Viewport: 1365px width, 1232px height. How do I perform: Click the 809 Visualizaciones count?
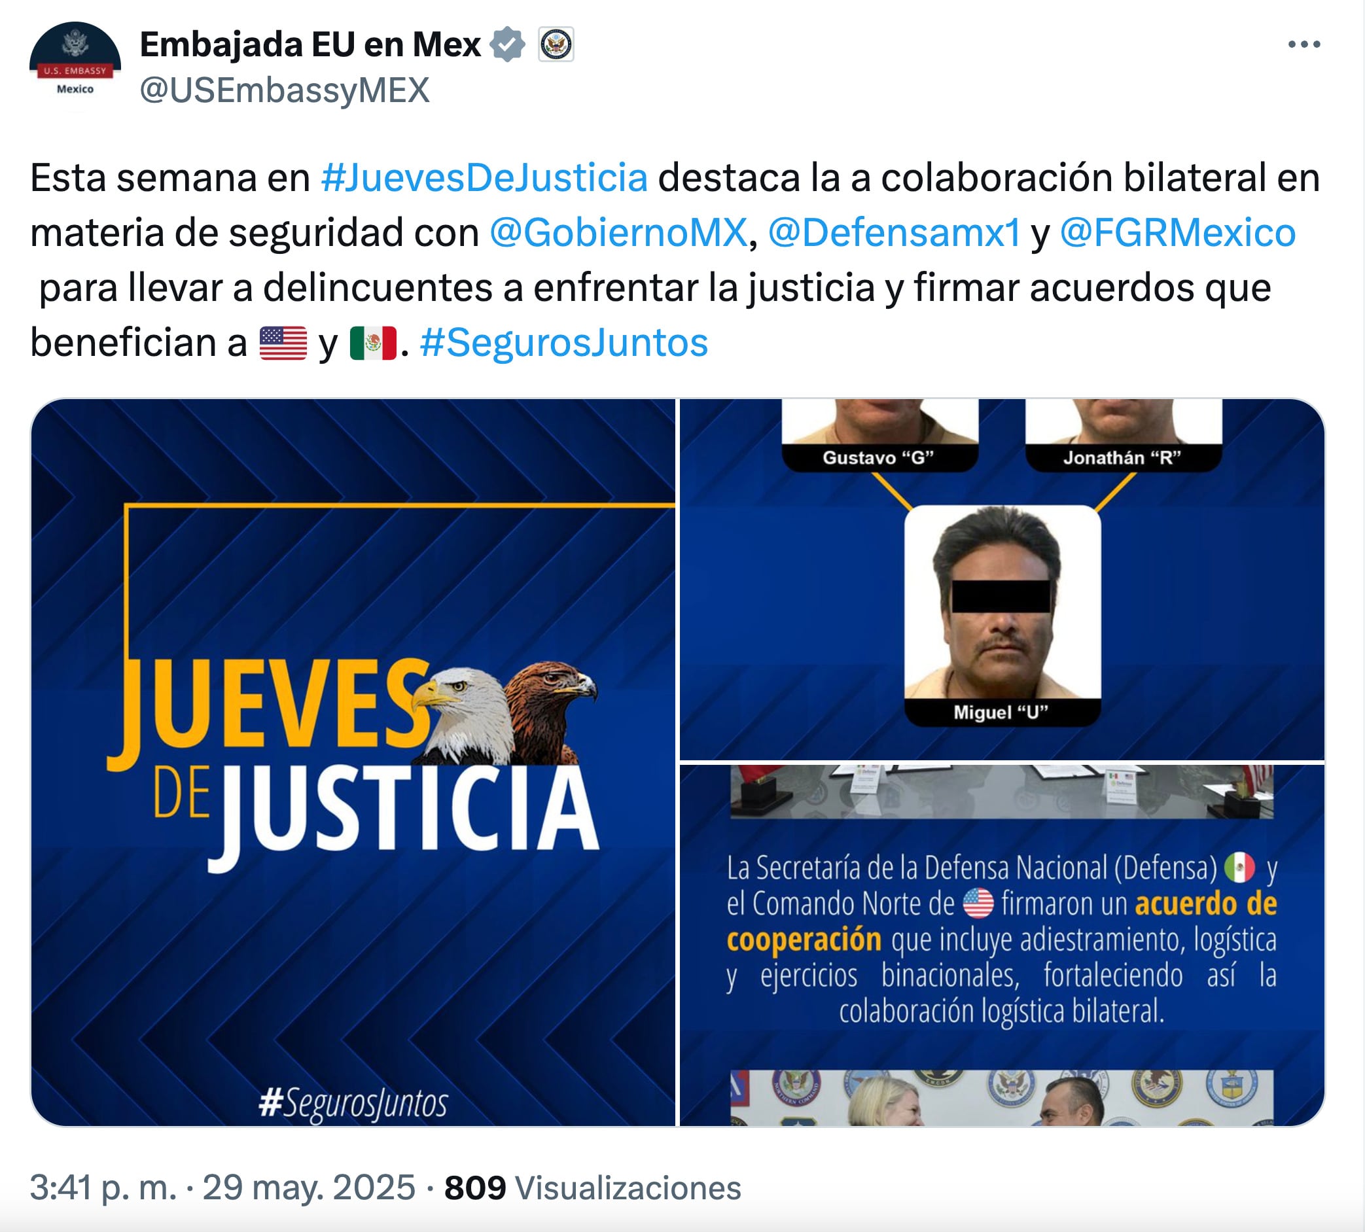click(592, 1188)
